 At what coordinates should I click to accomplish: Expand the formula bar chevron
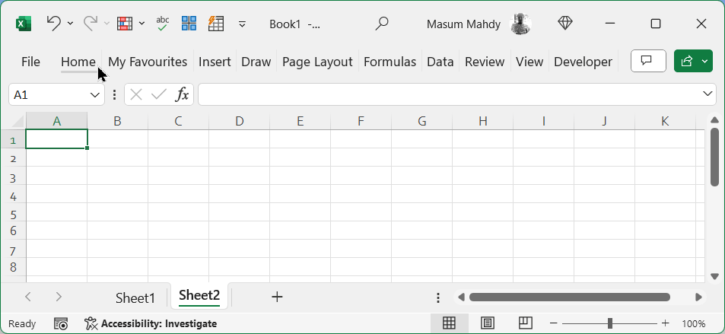point(708,94)
